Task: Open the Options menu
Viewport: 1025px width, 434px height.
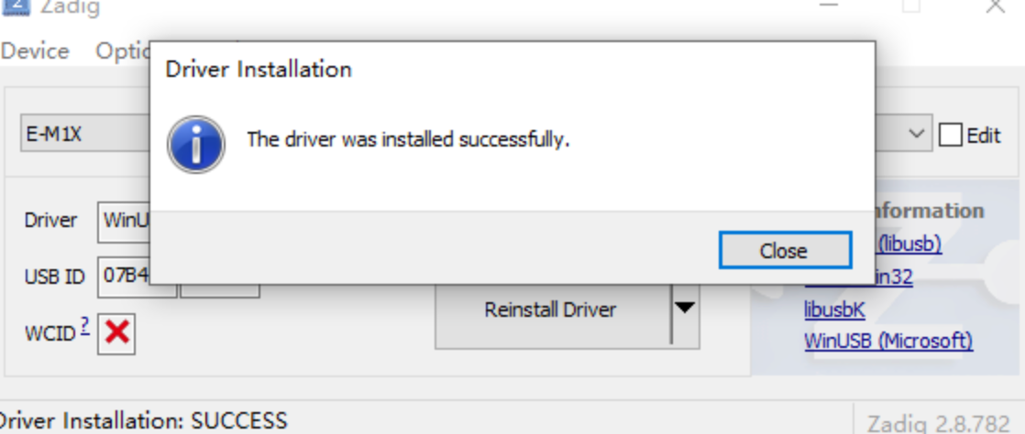Action: [x=123, y=51]
